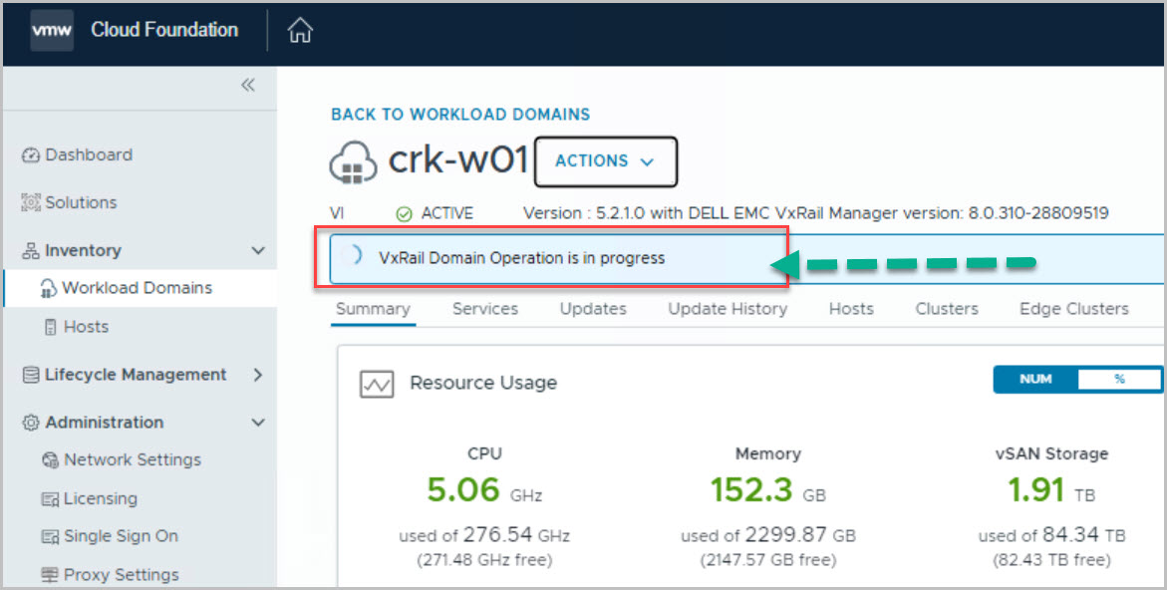Open Network Settings page
The height and width of the screenshot is (590, 1167).
click(x=133, y=459)
